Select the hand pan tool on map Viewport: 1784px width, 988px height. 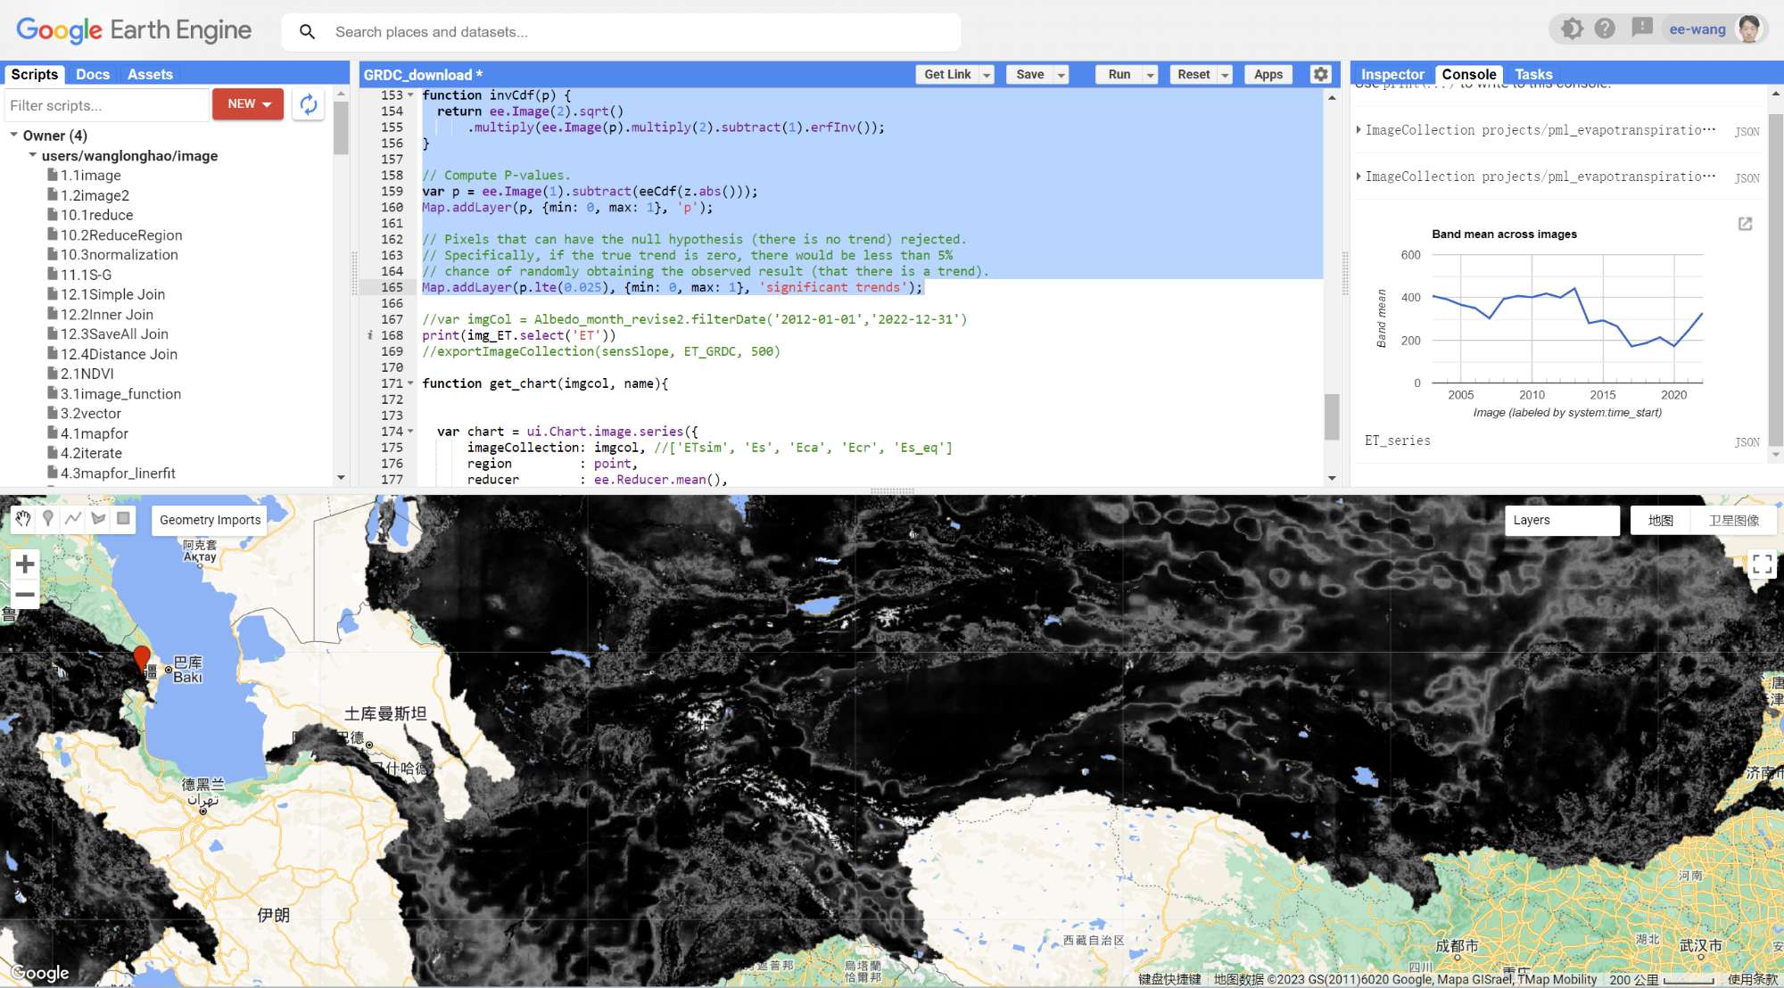click(23, 519)
